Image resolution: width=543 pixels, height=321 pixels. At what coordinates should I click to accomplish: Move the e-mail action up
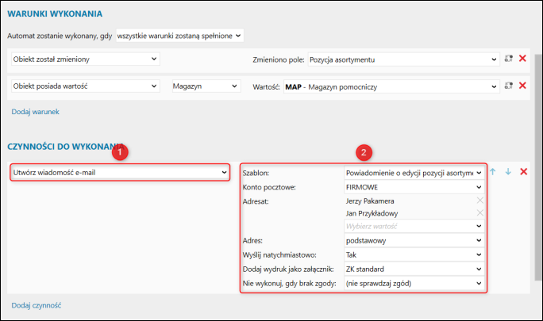(x=493, y=172)
